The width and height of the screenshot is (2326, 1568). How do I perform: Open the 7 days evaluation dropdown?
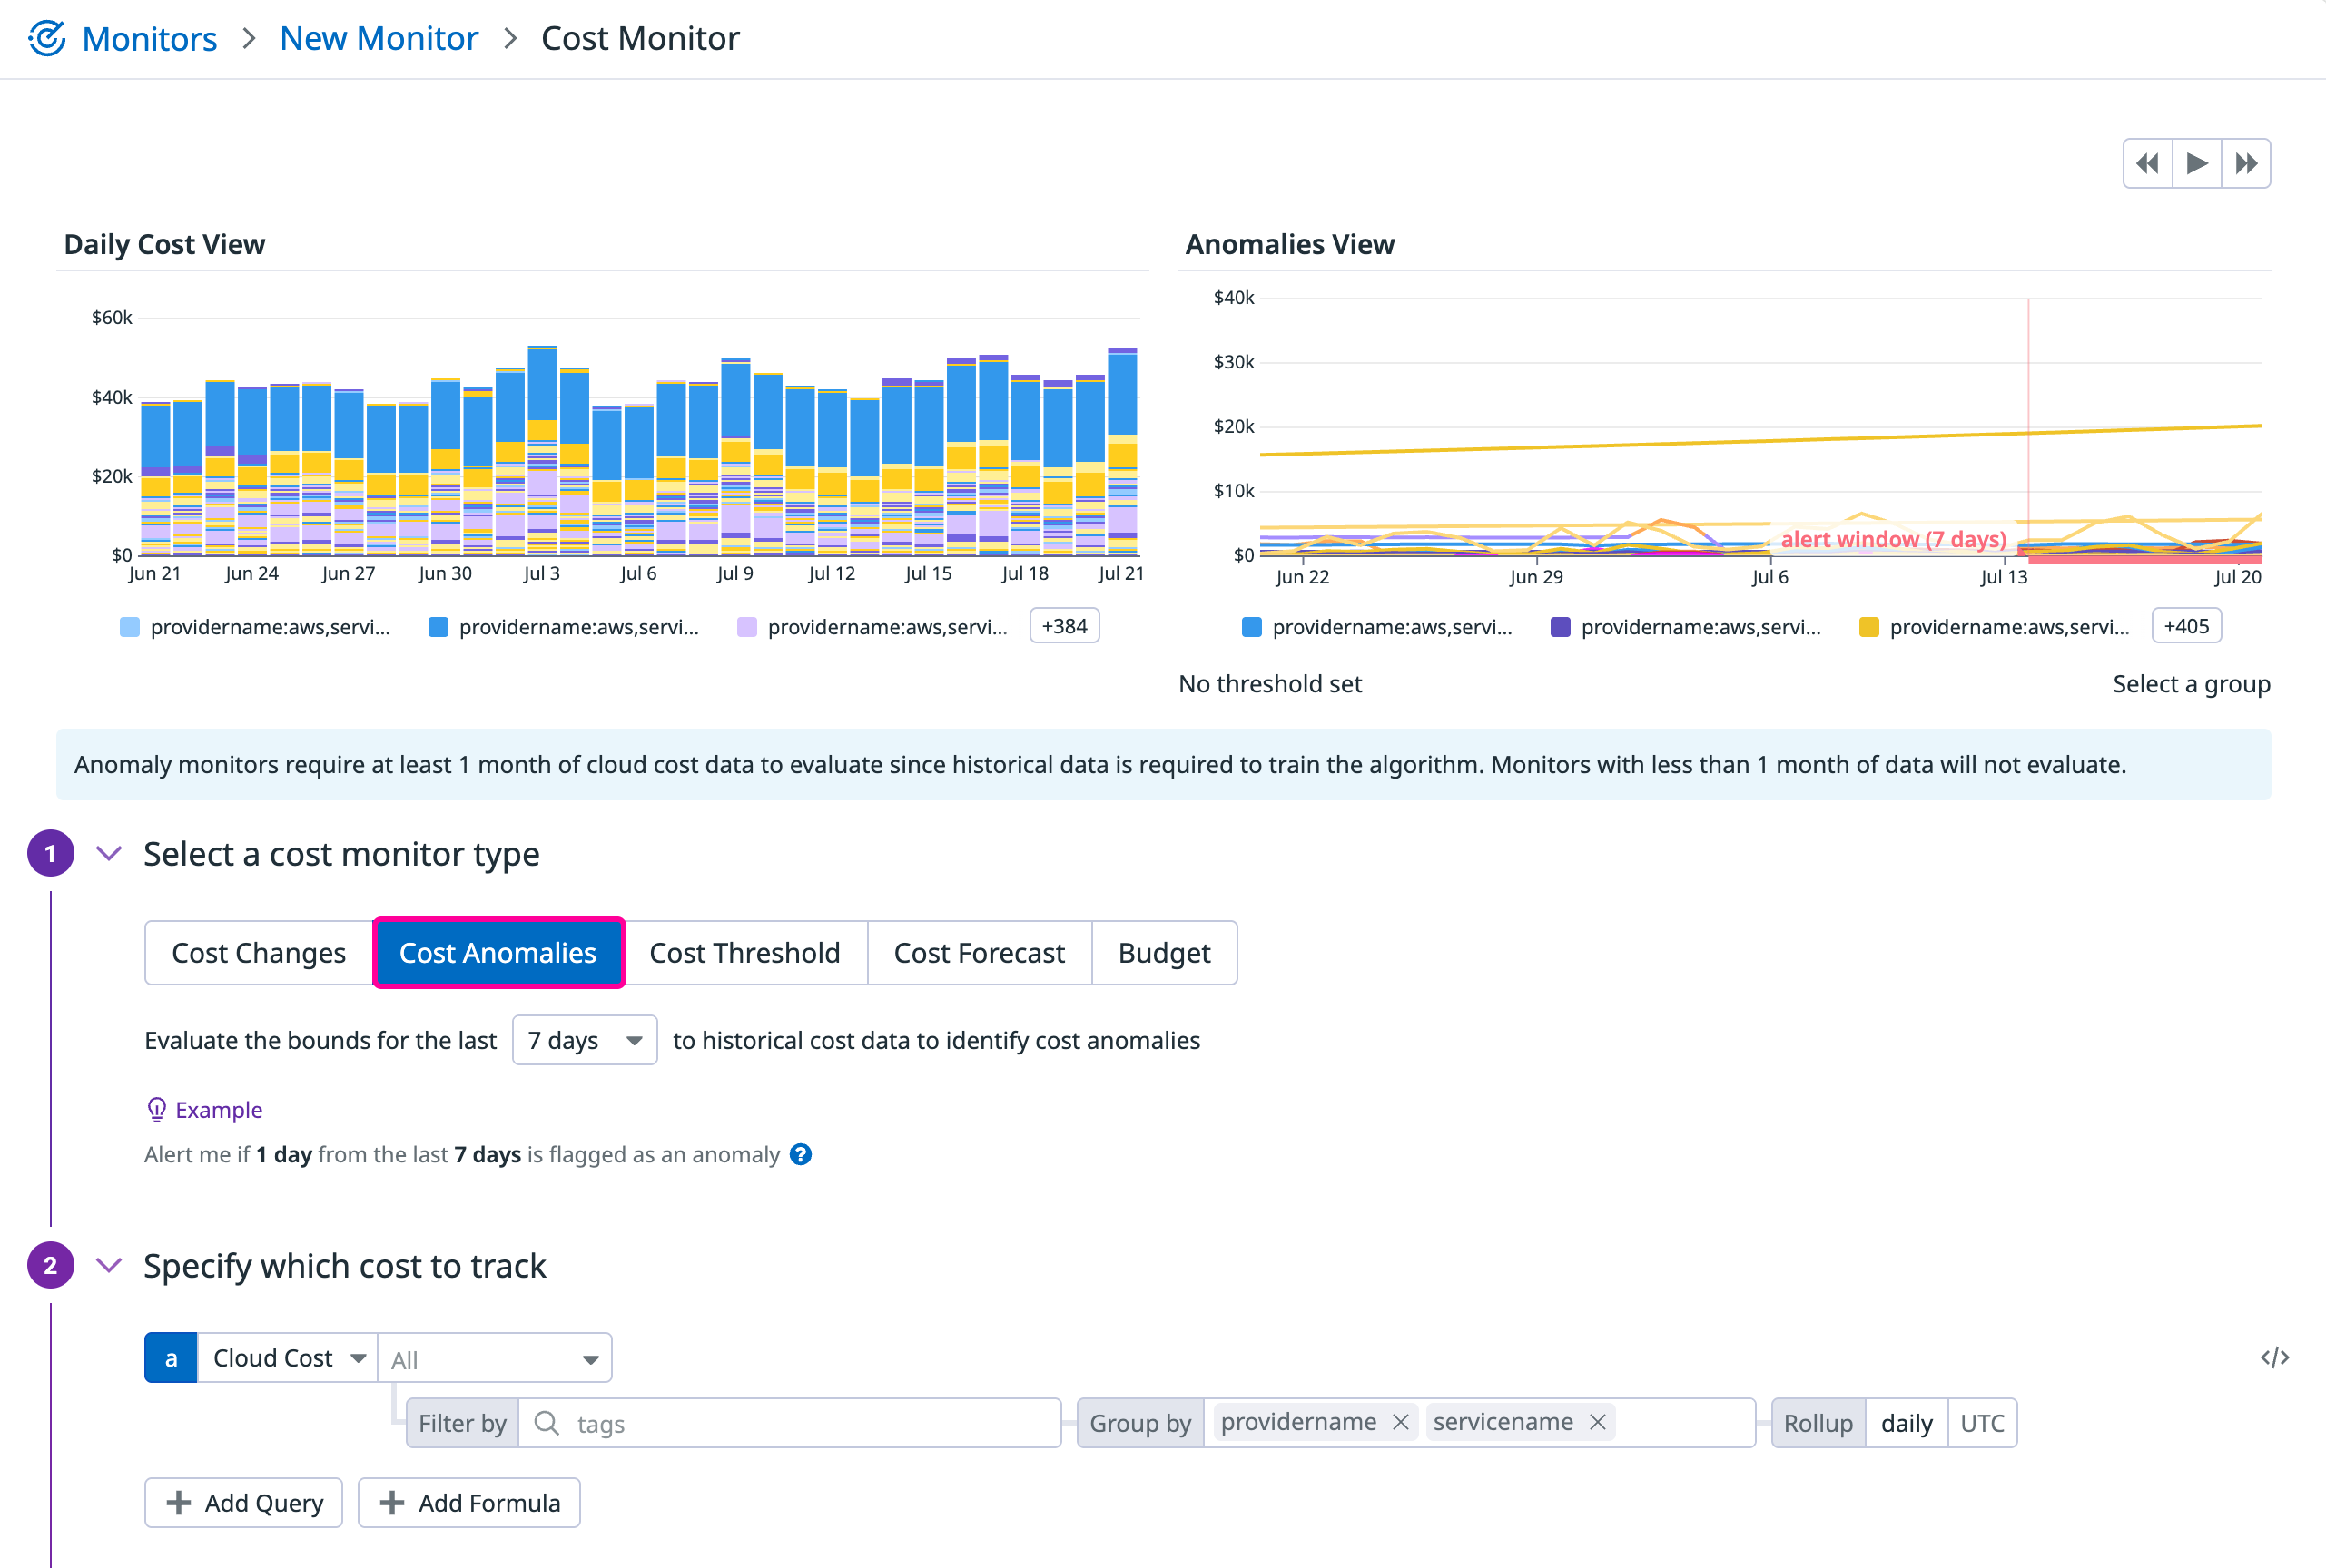click(585, 1040)
